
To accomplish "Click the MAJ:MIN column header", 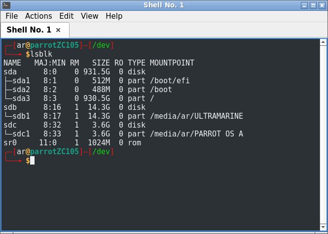I will (x=50, y=63).
